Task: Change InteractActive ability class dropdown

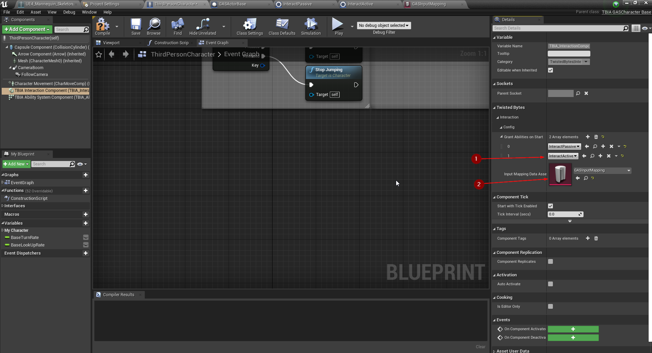Action: (563, 156)
